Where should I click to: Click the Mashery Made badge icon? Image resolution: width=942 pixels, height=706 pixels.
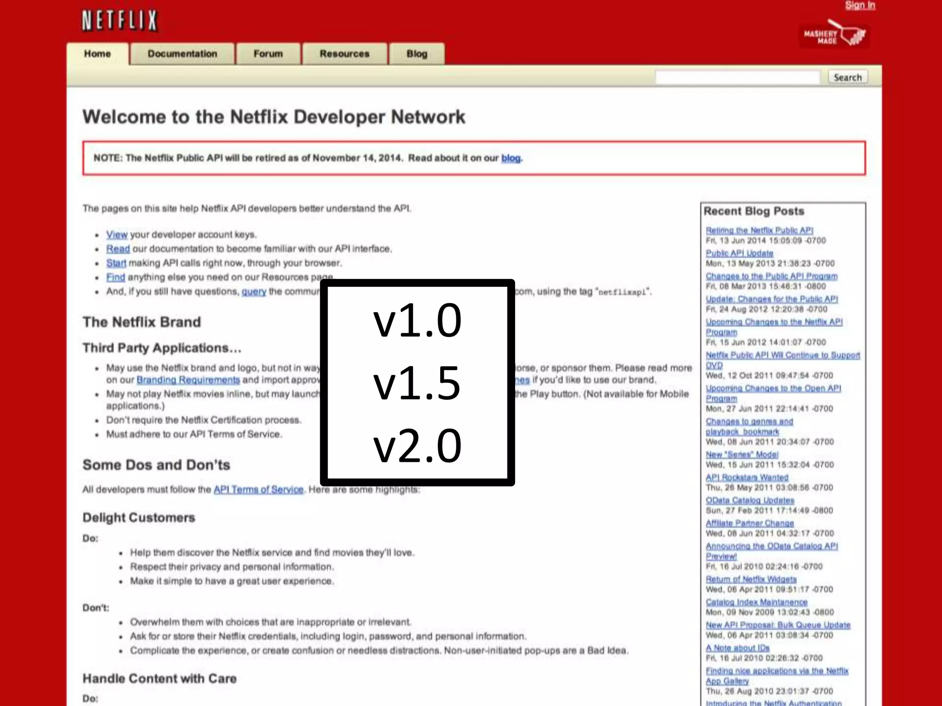pyautogui.click(x=834, y=35)
